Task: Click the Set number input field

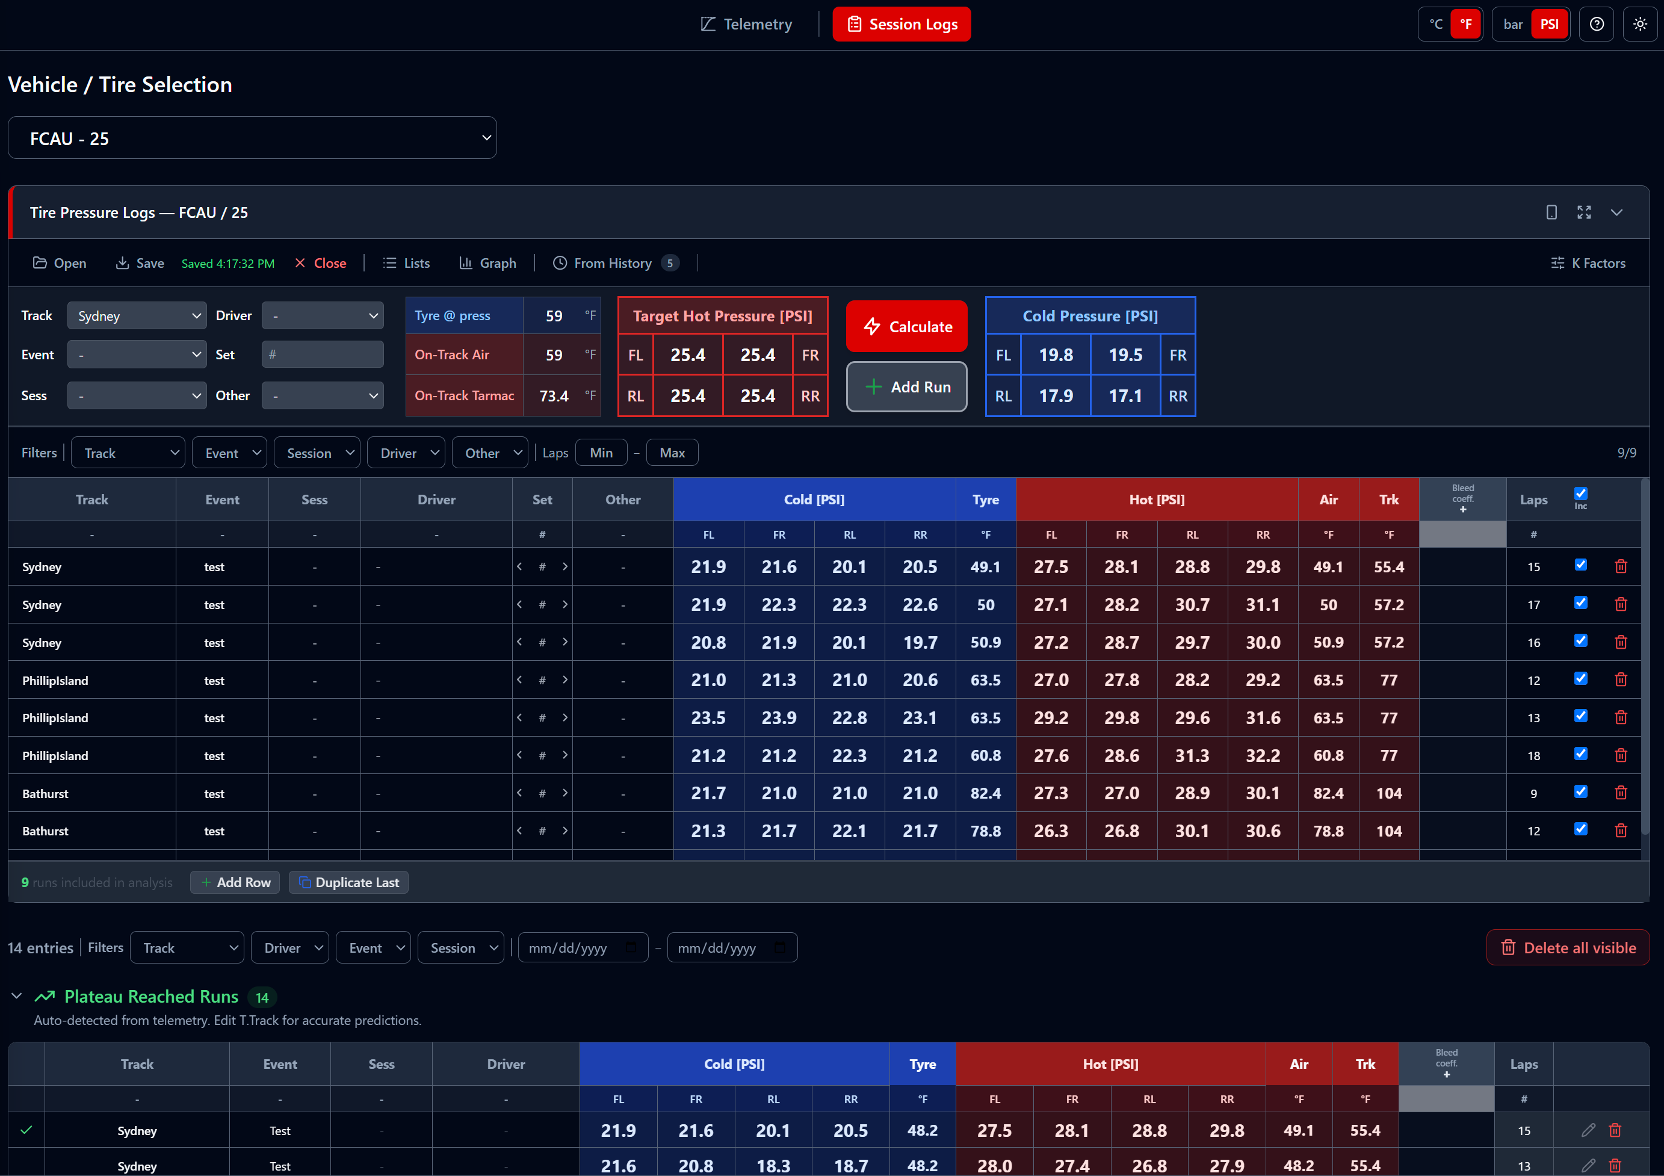Action: point(323,354)
